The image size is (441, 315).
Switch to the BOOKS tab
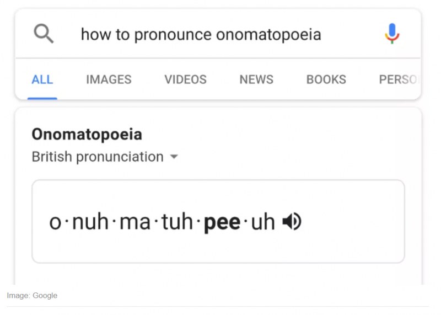point(326,79)
